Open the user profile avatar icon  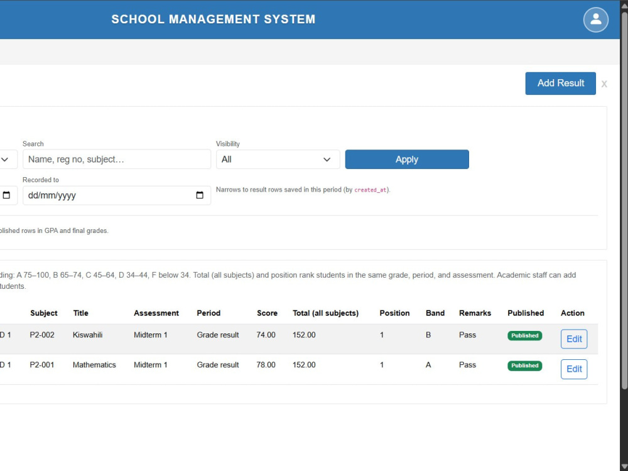pyautogui.click(x=595, y=19)
